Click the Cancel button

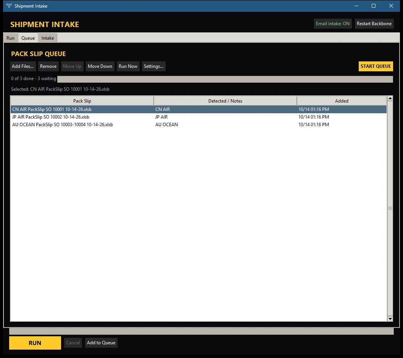pos(73,343)
